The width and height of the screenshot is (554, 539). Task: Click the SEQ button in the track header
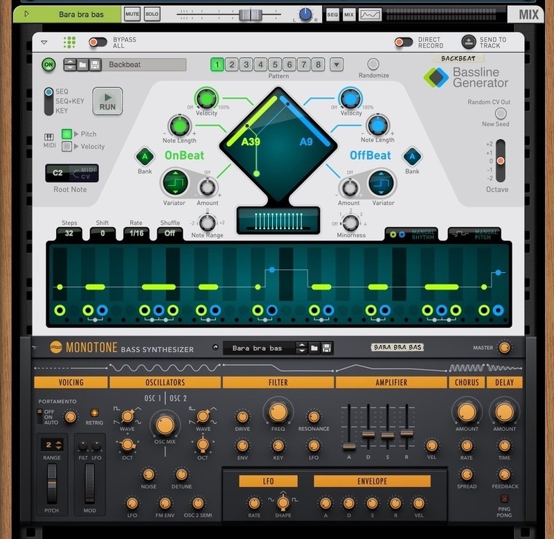pyautogui.click(x=332, y=15)
